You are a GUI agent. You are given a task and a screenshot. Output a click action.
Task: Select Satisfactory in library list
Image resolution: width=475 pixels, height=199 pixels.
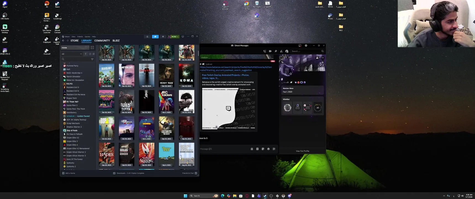(72, 112)
